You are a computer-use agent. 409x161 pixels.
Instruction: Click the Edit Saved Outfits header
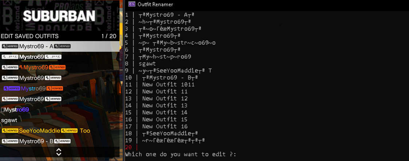(x=30, y=36)
